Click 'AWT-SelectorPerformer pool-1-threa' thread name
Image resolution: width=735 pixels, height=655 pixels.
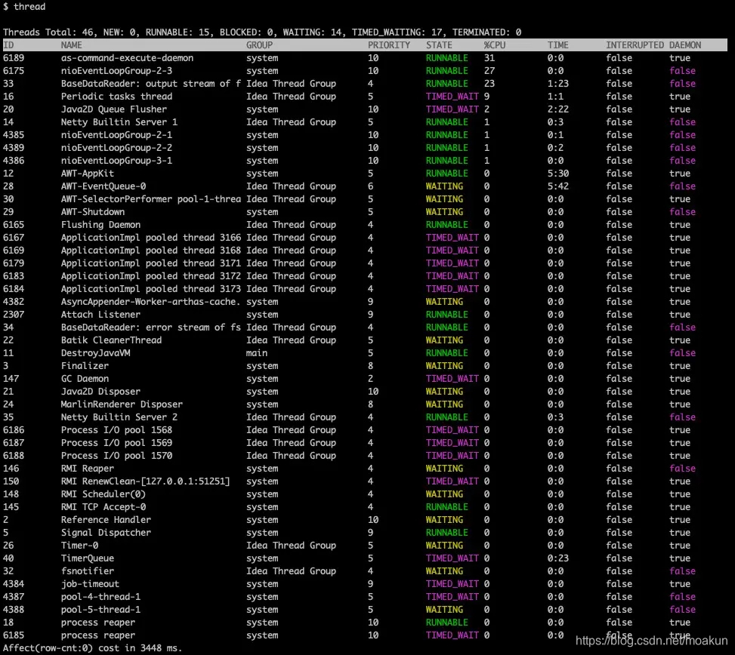pyautogui.click(x=151, y=199)
